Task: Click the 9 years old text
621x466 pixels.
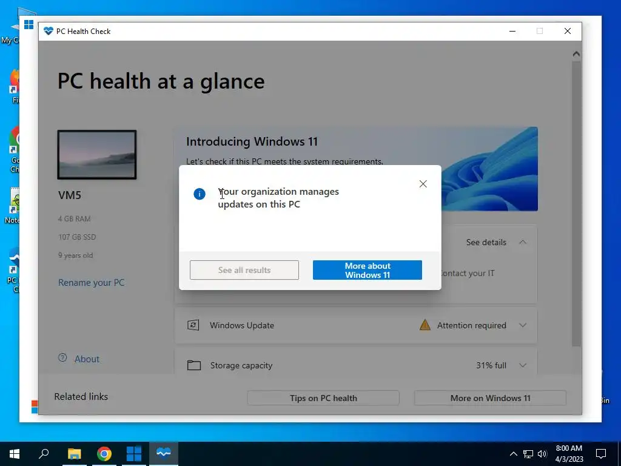Action: click(75, 255)
